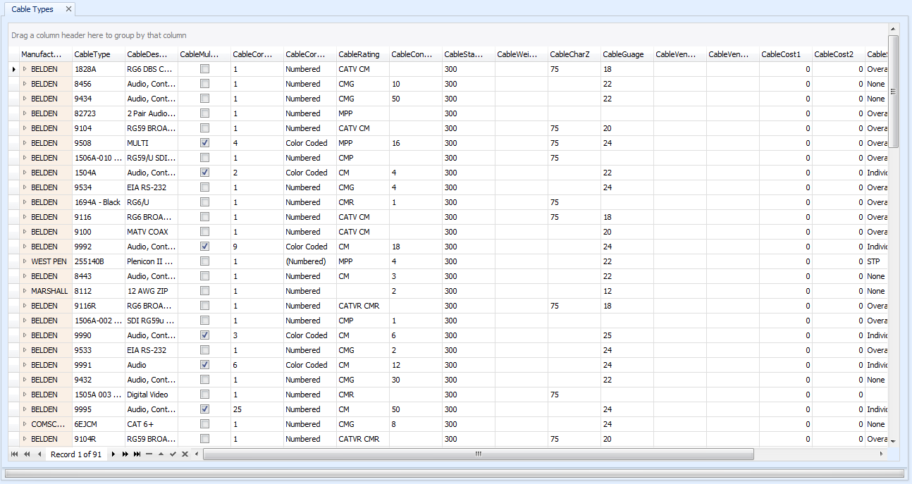Toggle CableMulti checkbox for 1828A row
Image resolution: width=912 pixels, height=484 pixels.
(x=204, y=69)
